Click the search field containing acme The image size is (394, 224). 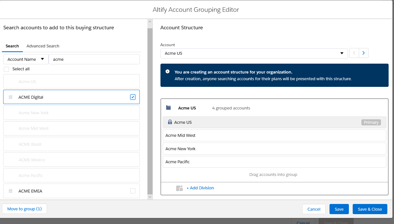[x=94, y=59]
